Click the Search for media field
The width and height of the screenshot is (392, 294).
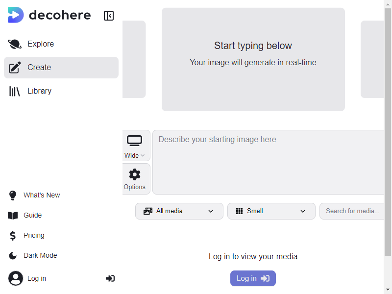352,211
